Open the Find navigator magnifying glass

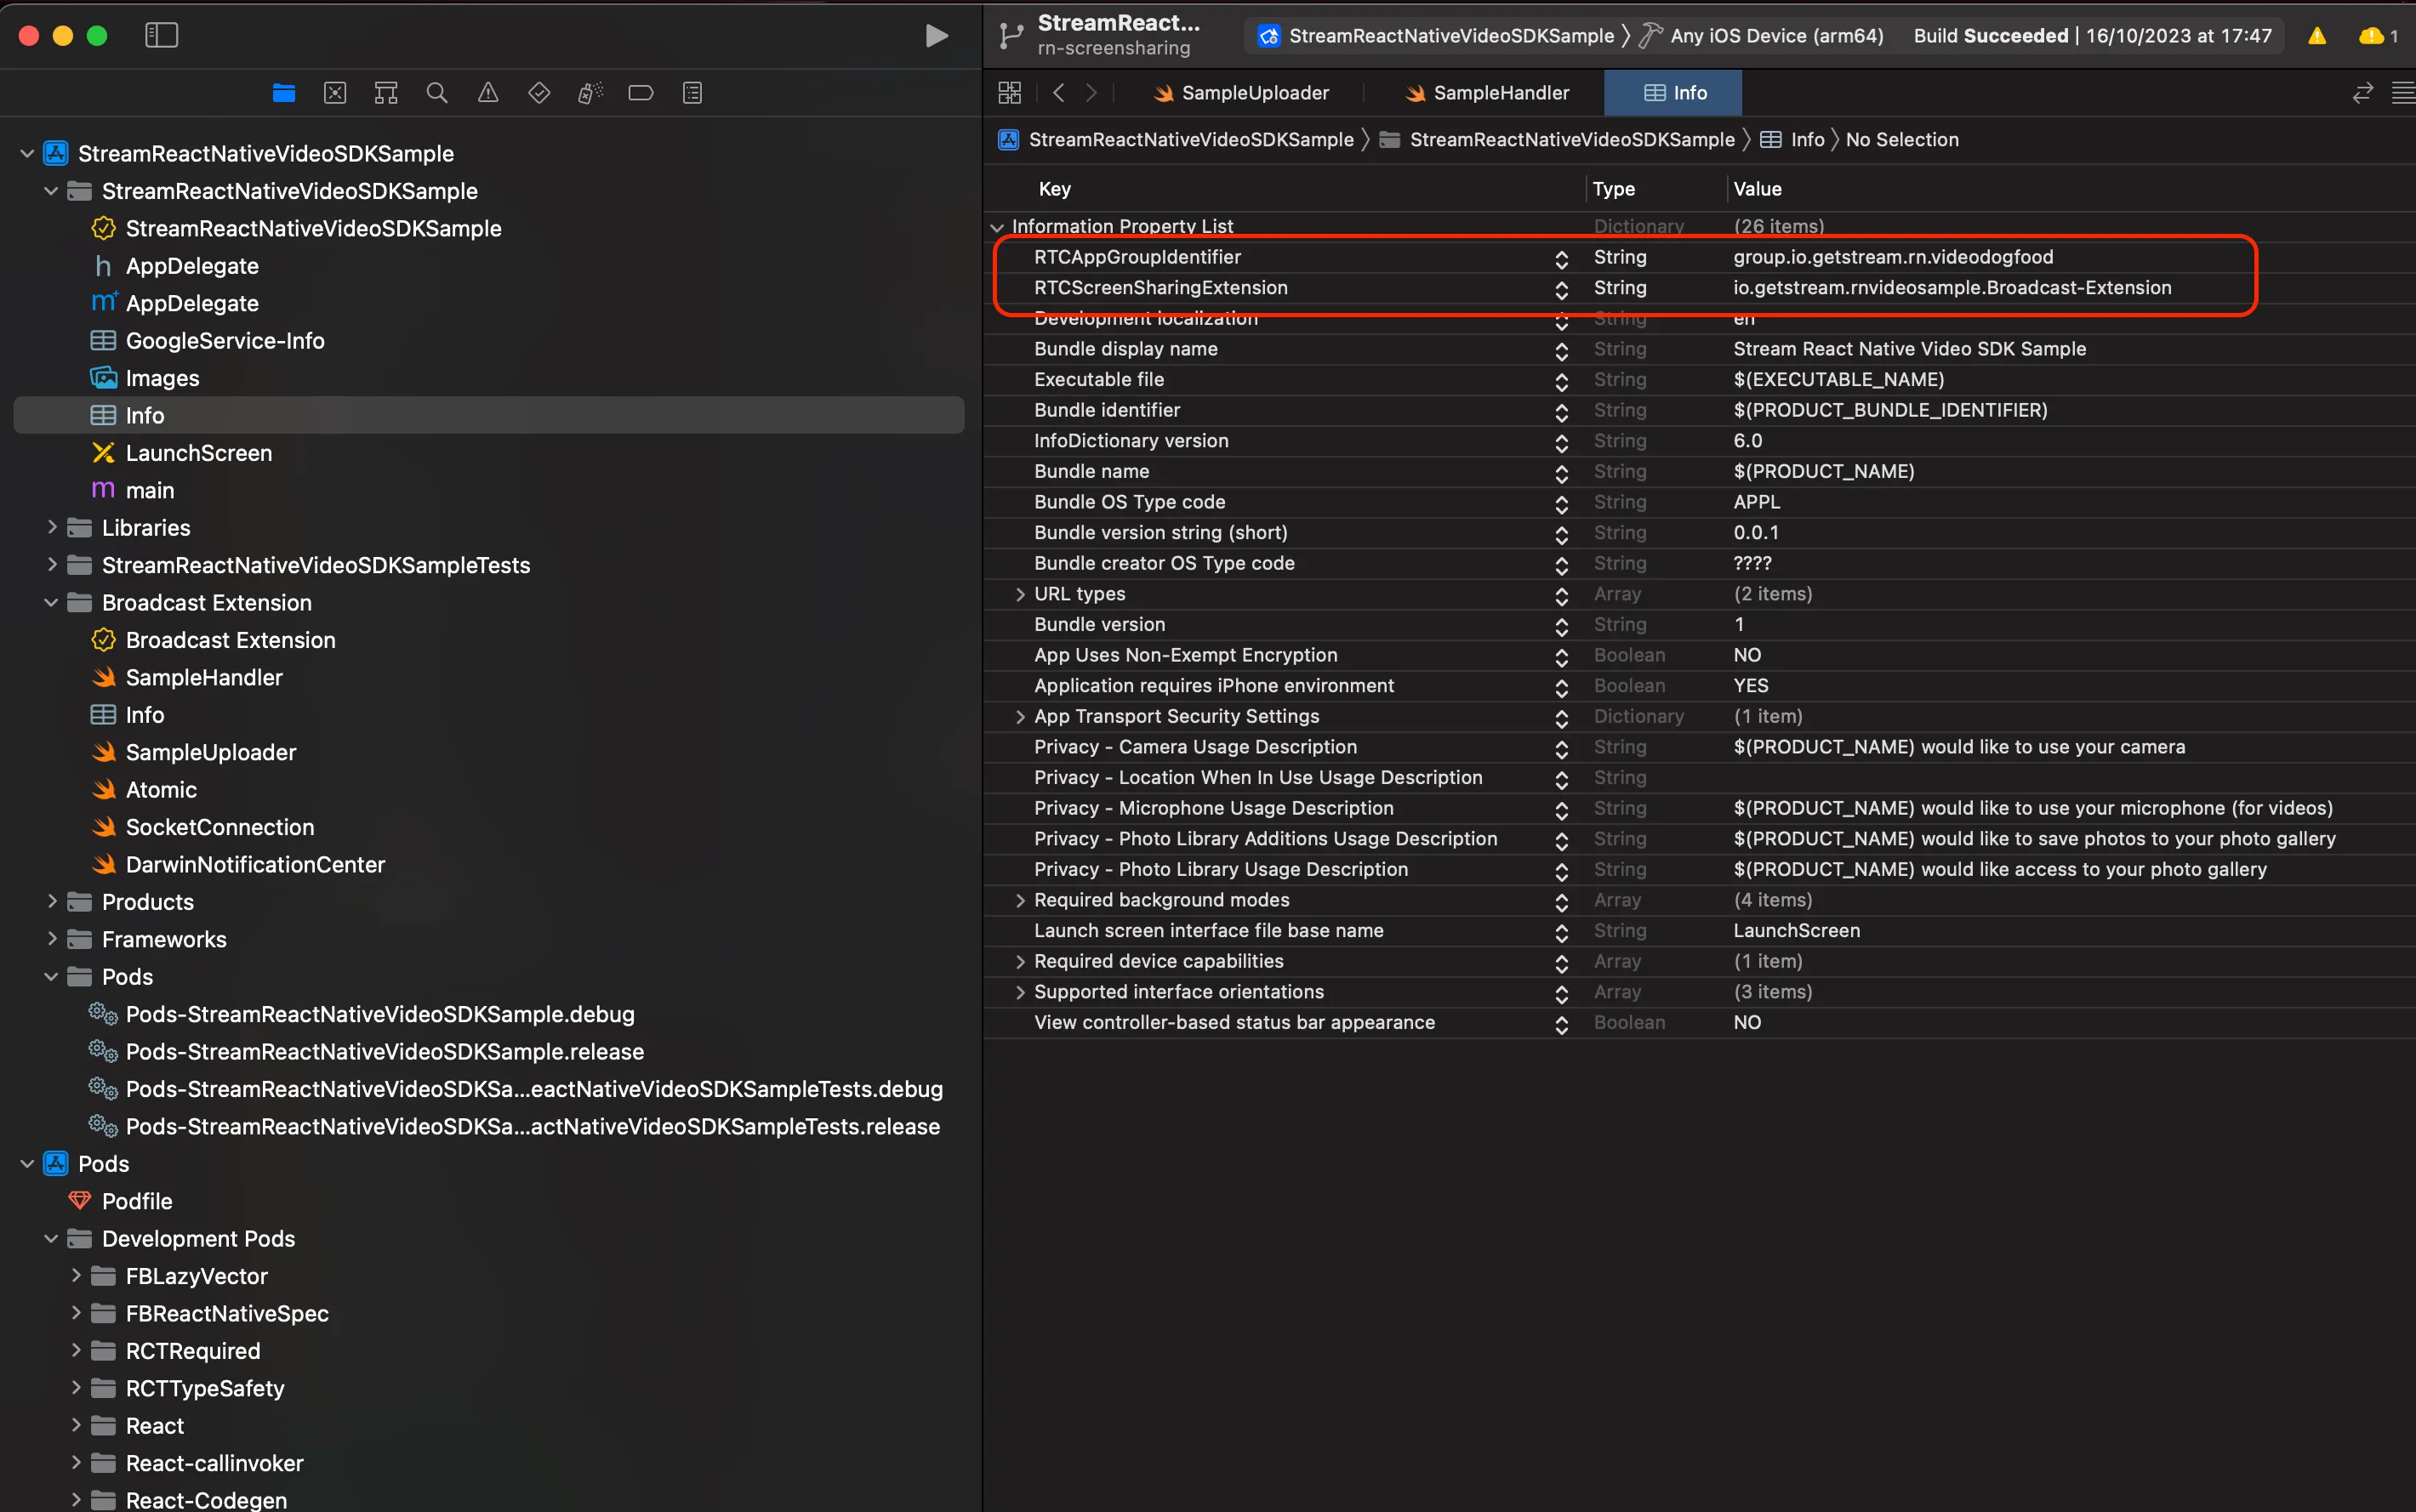(x=436, y=92)
